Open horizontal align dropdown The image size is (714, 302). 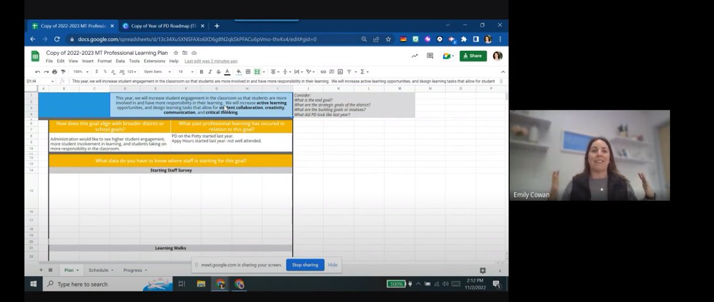pos(274,71)
